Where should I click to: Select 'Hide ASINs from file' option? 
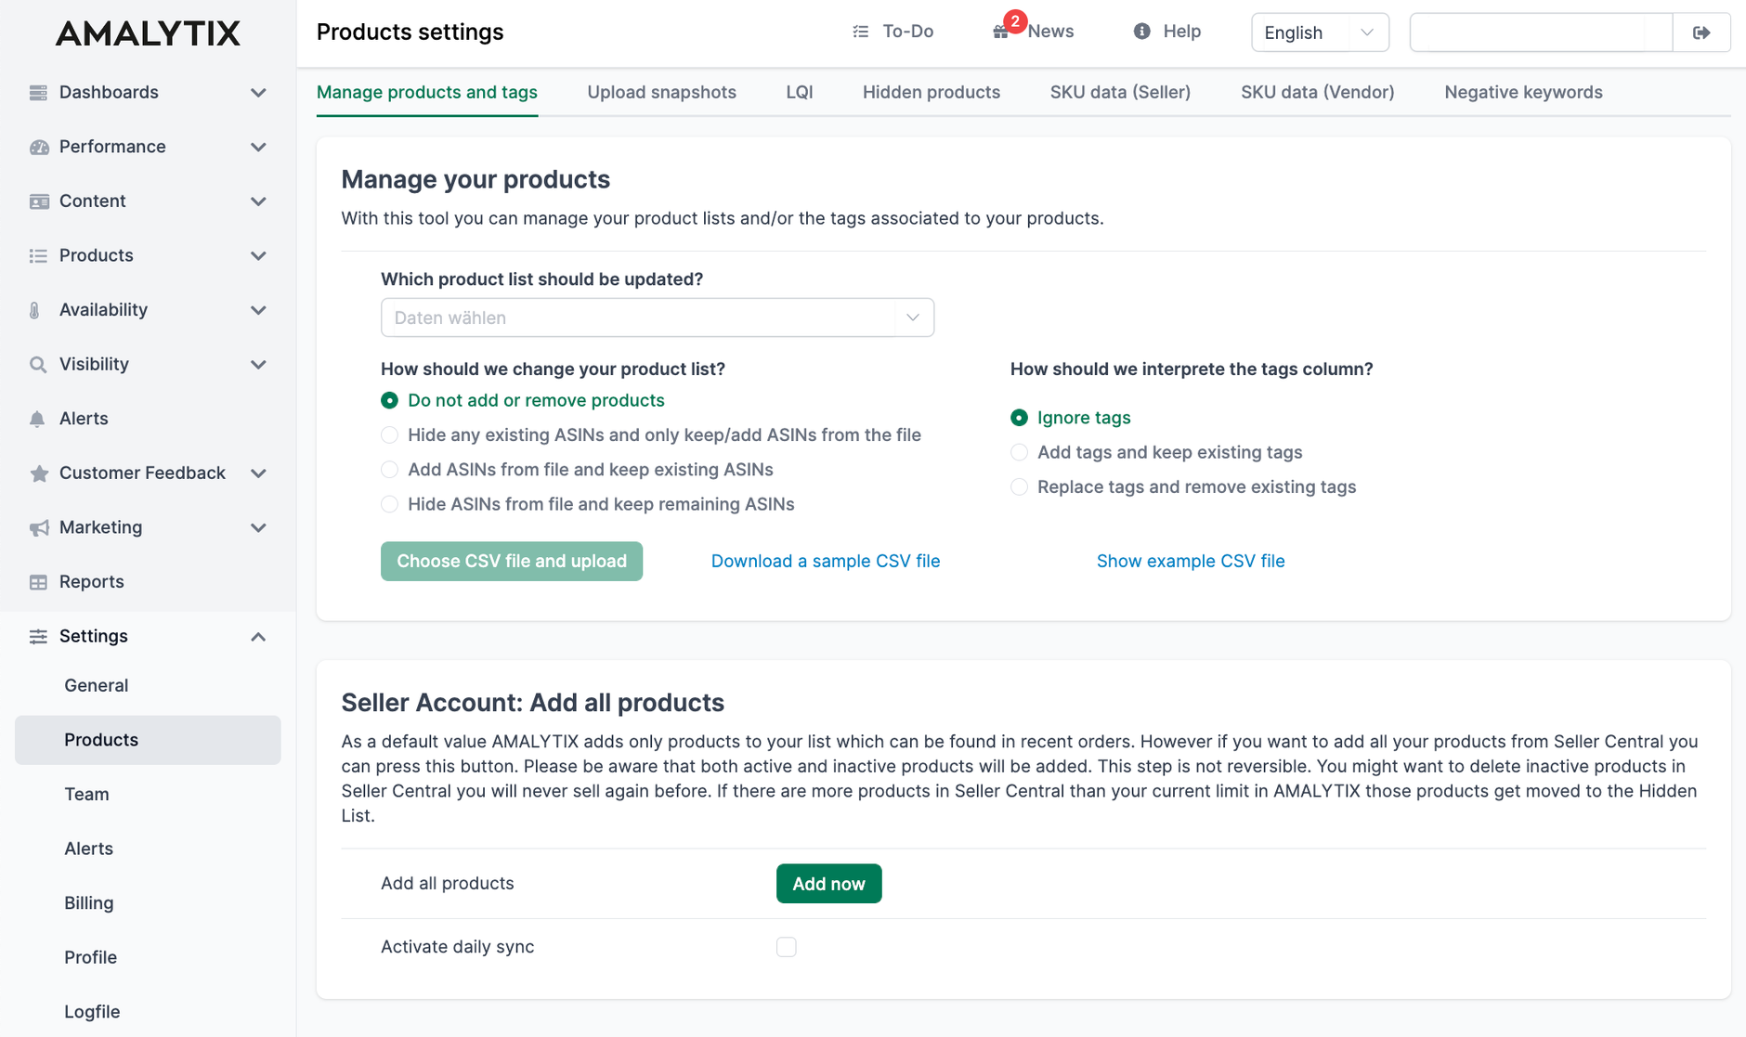coord(389,504)
